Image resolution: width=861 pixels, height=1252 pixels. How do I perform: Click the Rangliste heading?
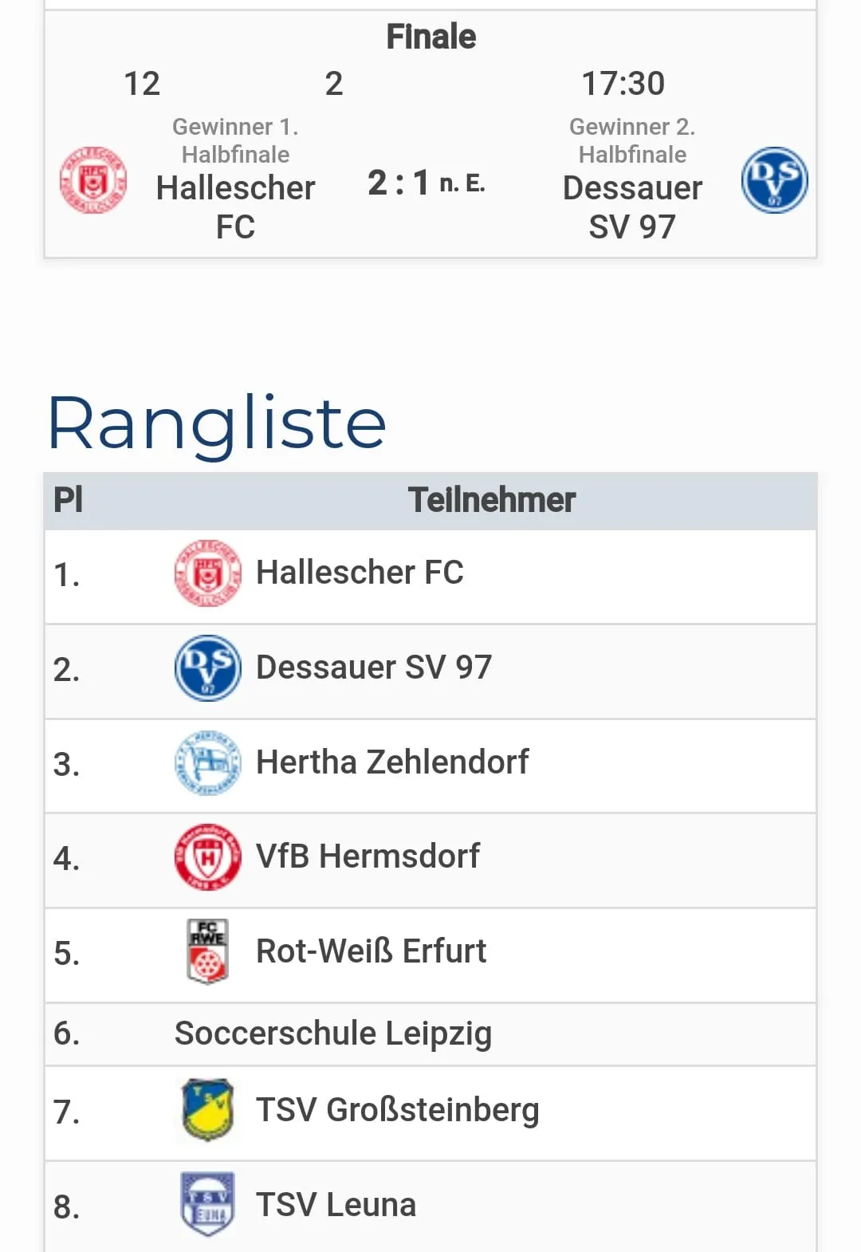pyautogui.click(x=217, y=423)
